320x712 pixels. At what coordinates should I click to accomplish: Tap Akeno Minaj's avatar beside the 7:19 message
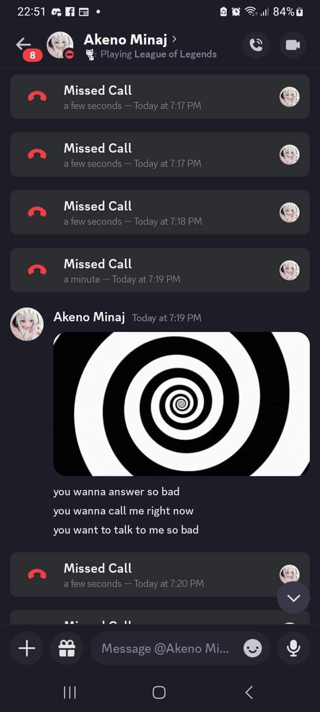click(27, 324)
